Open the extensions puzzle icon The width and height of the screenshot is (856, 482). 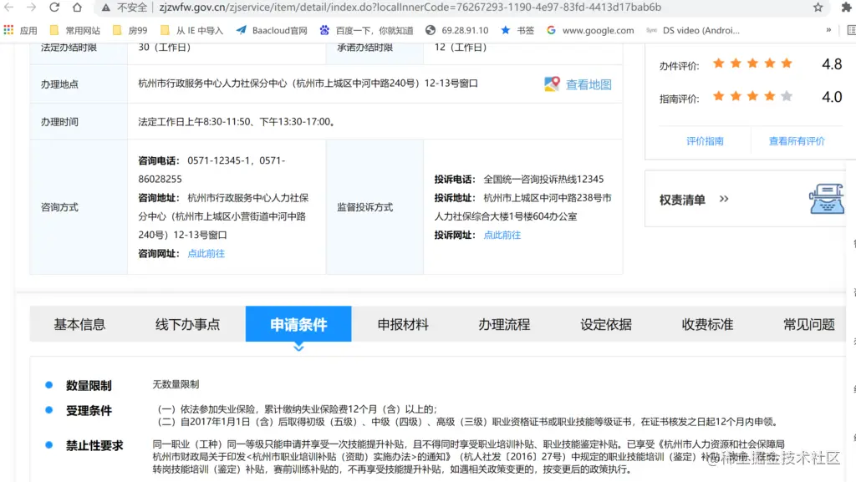[846, 7]
